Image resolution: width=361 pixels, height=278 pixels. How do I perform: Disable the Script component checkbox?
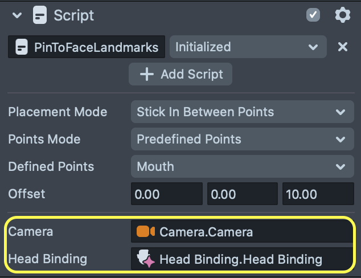(313, 15)
